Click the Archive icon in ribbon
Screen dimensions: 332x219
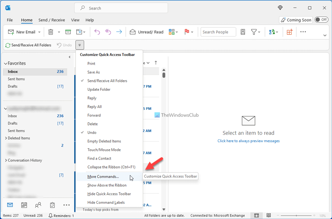click(x=68, y=32)
